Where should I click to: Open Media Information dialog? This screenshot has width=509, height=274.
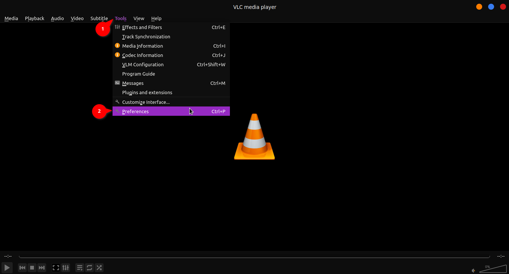point(142,46)
